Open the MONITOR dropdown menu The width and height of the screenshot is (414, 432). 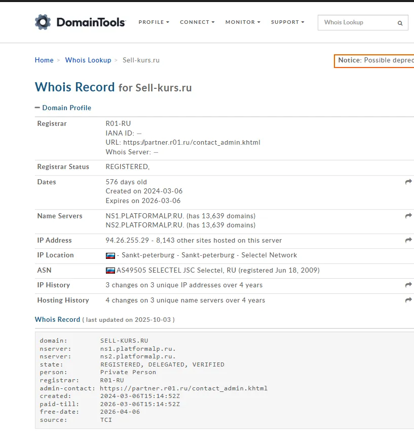pyautogui.click(x=243, y=22)
